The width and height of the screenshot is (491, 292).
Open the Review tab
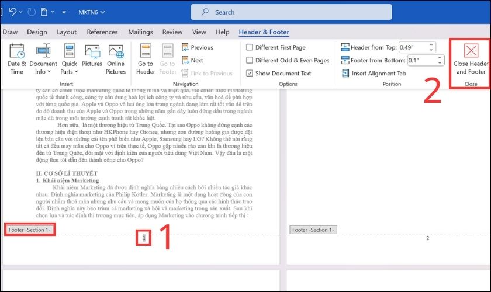point(172,32)
